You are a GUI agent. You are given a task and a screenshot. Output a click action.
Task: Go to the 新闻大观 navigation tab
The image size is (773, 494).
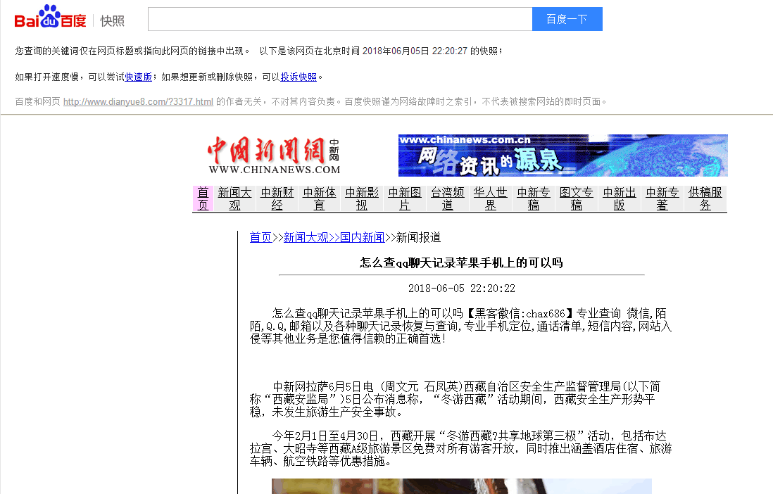tap(234, 198)
